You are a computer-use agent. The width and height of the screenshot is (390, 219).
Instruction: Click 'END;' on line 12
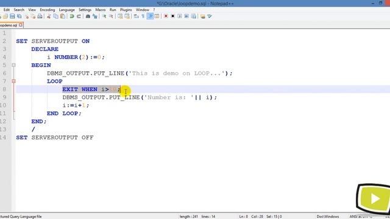click(x=39, y=122)
